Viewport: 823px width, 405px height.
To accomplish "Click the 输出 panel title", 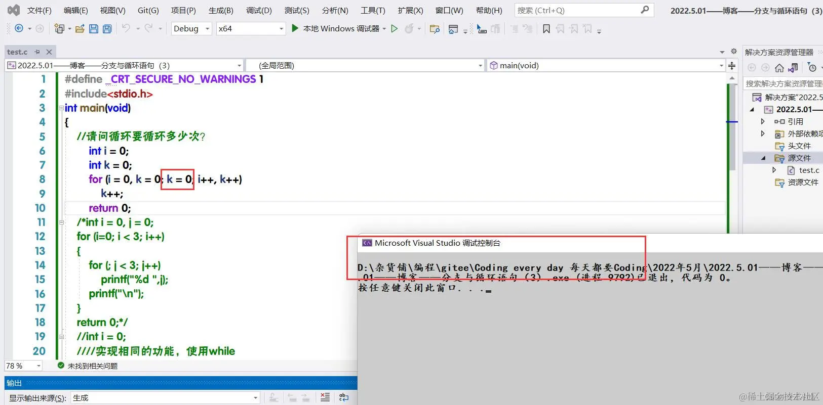I will [x=14, y=383].
